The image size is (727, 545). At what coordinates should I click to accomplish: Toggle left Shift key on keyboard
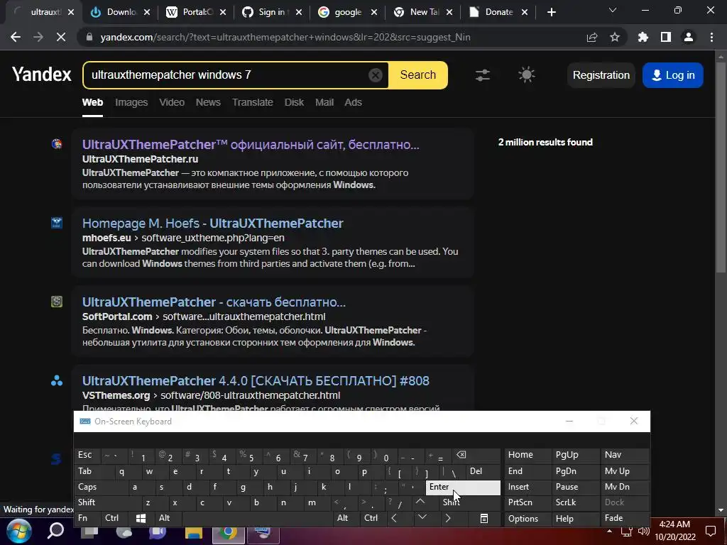106,502
